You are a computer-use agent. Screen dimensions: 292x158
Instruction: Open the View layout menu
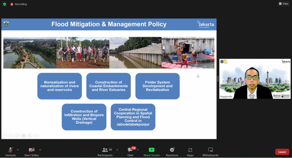(283, 4)
